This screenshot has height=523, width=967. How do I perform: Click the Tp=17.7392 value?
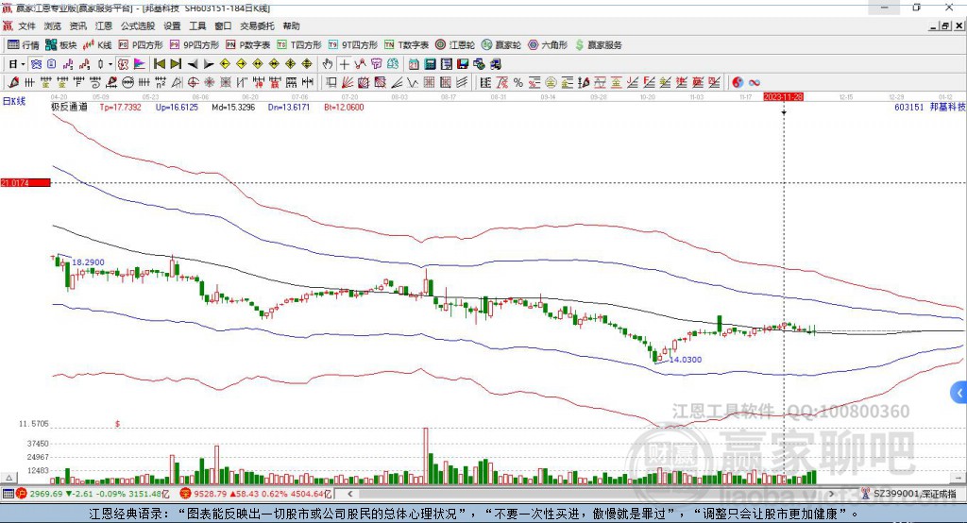[x=120, y=108]
